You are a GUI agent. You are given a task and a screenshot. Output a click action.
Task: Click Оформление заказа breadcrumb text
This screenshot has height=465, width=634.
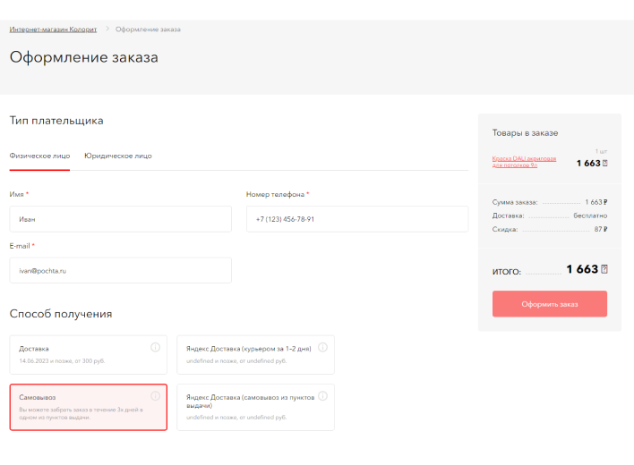(x=148, y=30)
